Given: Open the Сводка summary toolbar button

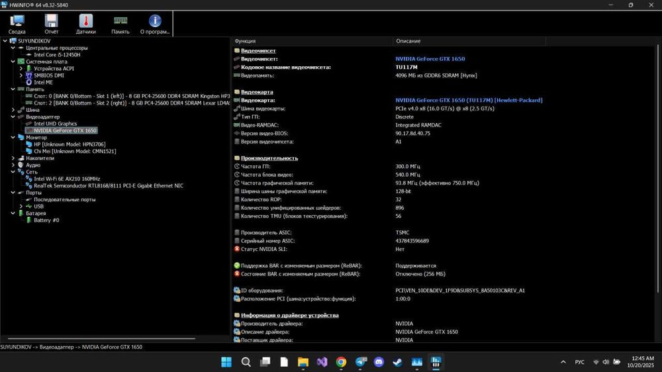Looking at the screenshot, I should click(17, 24).
